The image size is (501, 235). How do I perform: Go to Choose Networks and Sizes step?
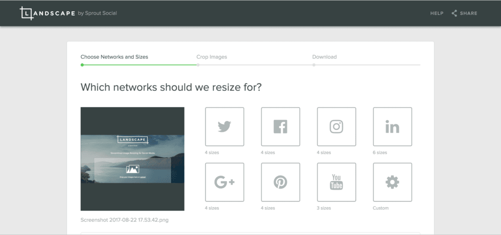114,57
